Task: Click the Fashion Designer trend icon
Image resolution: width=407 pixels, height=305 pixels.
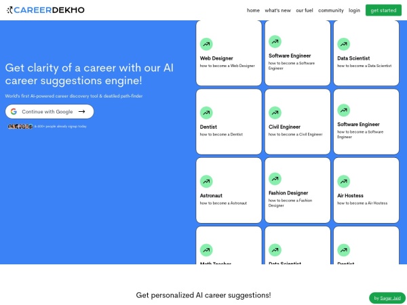Action: pyautogui.click(x=275, y=179)
